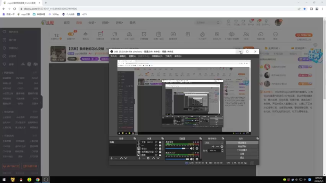The image size is (326, 183).
Task: Go to 首页 in Douyu navigation
Action: pyautogui.click(x=67, y=23)
